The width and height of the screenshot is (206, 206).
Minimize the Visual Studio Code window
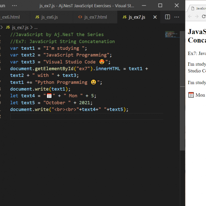click(144, 6)
